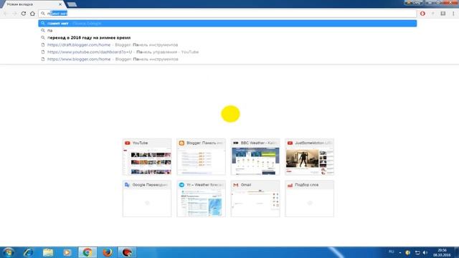Open the Windows Start menu

click(8, 252)
